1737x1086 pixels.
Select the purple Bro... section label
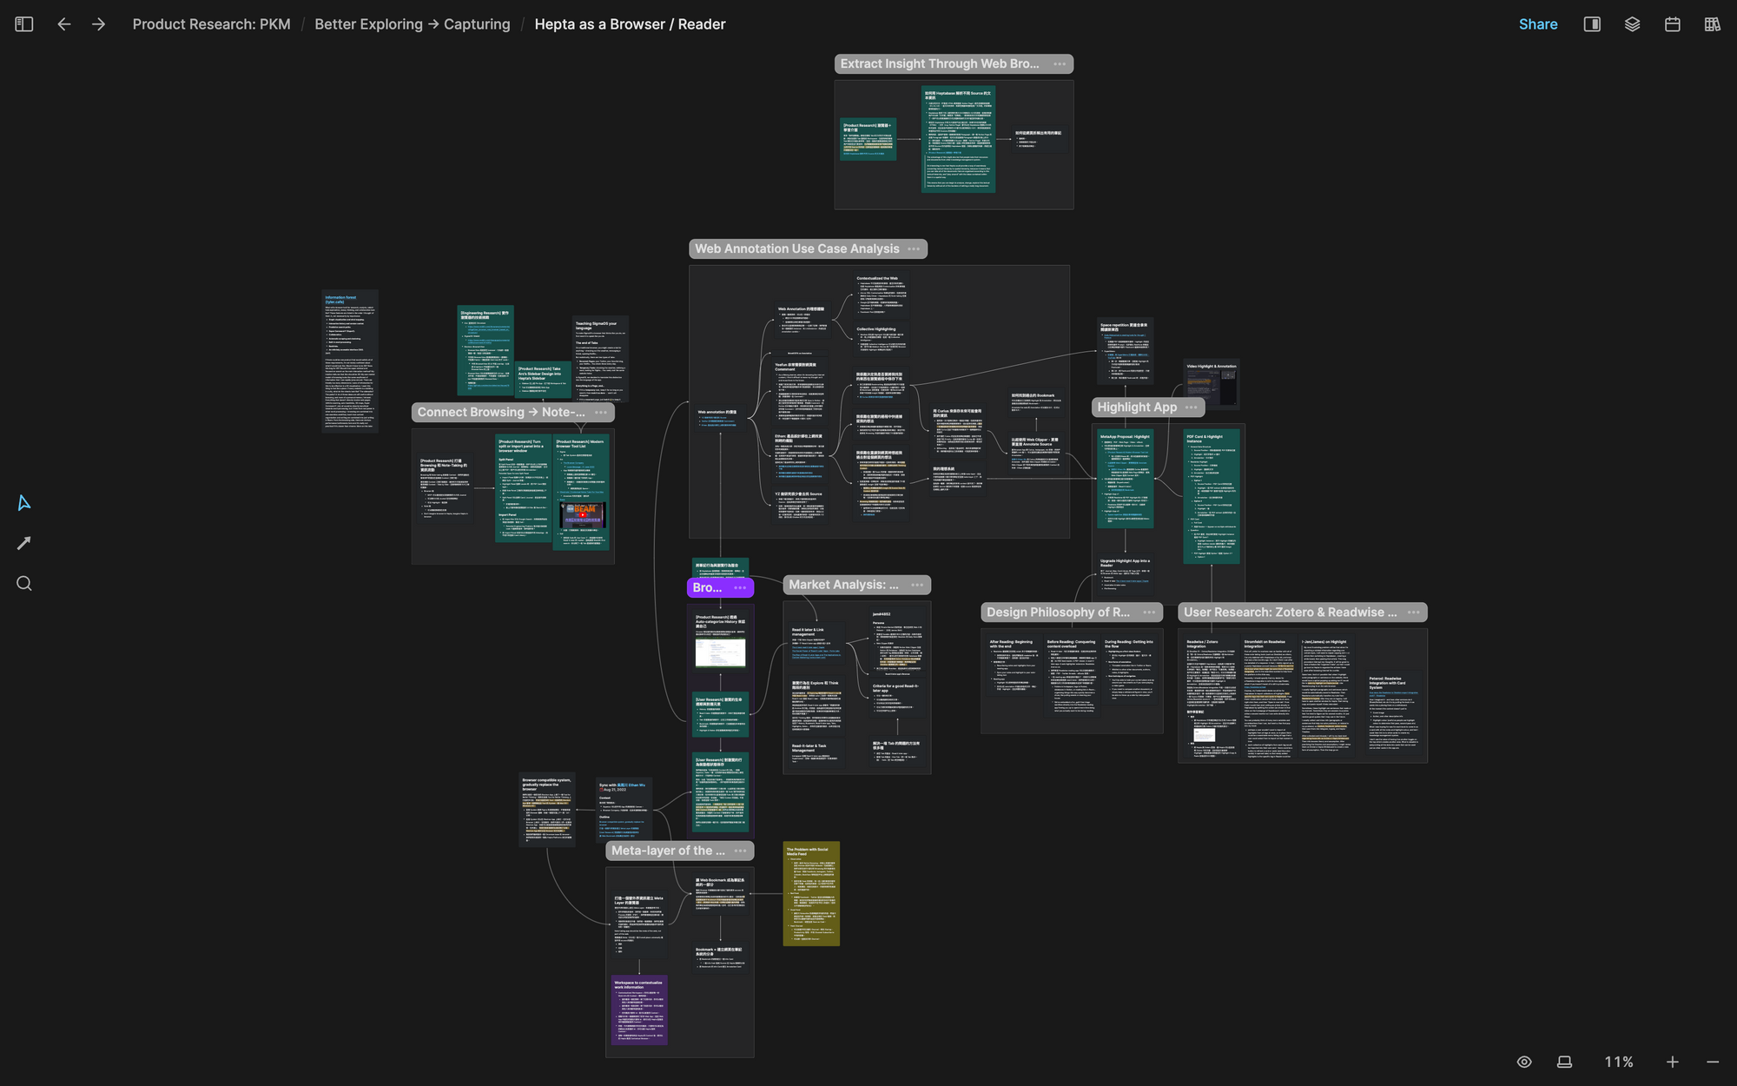(708, 588)
